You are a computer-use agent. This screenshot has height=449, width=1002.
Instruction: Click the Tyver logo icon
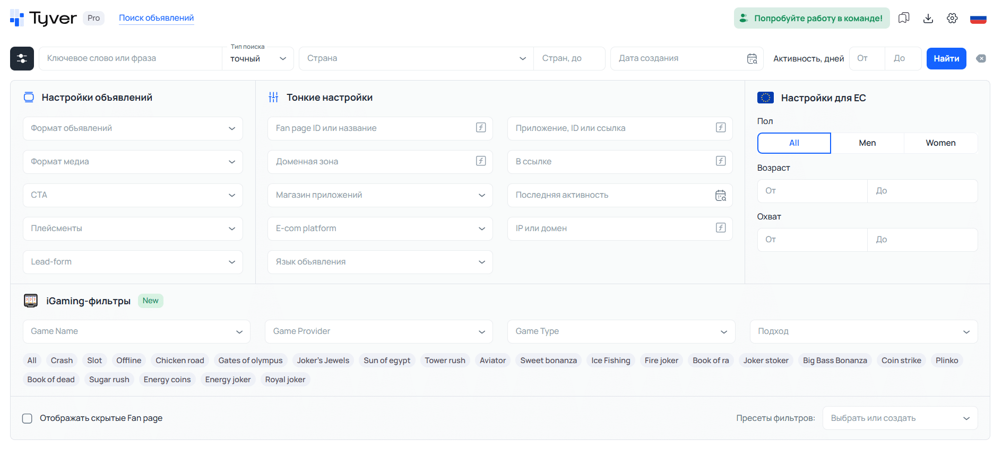(17, 18)
